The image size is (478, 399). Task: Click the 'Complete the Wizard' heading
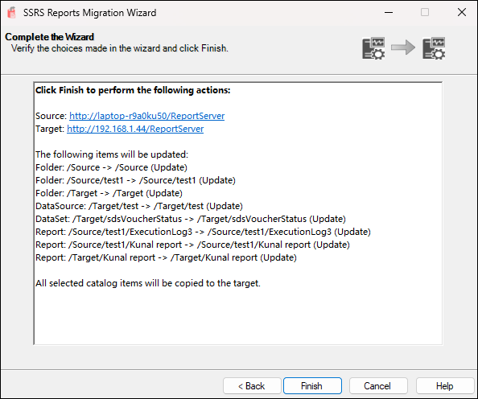click(x=49, y=37)
